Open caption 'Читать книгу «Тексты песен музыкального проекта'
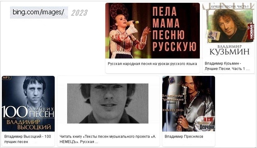 [108, 139]
